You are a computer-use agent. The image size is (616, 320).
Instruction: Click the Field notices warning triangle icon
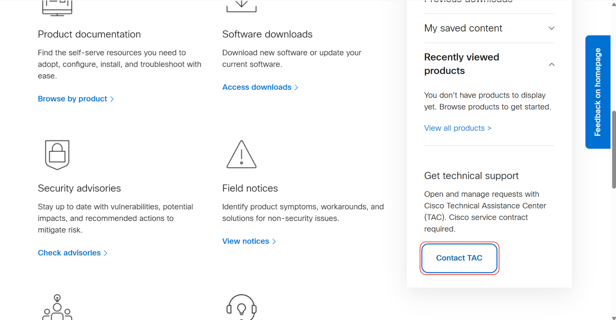tap(241, 154)
